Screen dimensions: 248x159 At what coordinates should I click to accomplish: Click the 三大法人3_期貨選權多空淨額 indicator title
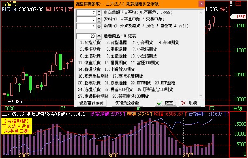(34, 114)
